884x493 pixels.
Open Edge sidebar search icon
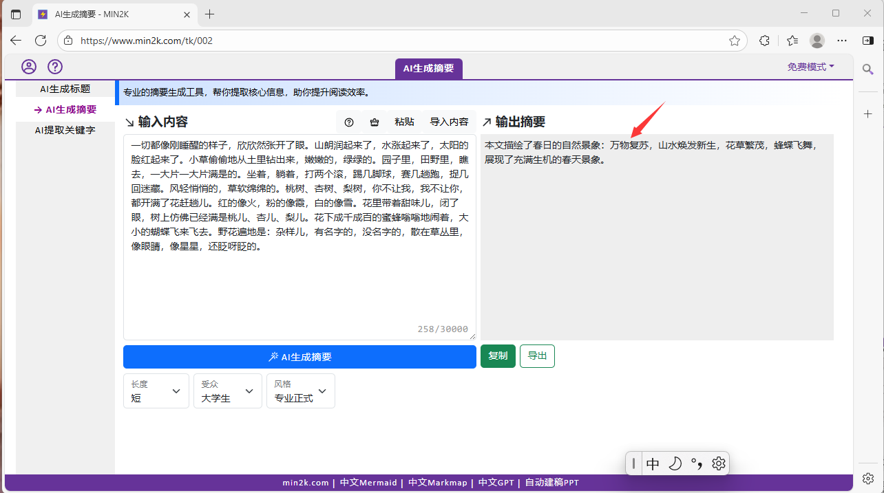tap(867, 69)
